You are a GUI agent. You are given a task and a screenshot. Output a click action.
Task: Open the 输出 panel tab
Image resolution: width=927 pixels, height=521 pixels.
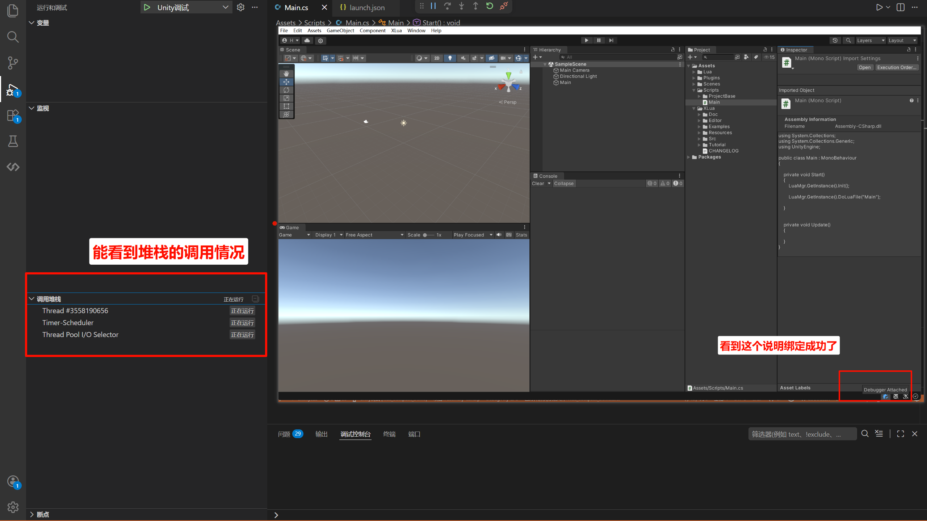[x=321, y=434]
